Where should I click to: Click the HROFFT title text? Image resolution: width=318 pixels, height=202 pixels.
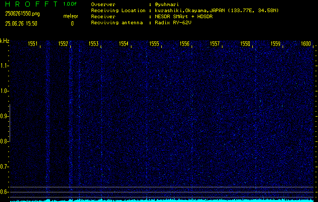click(31, 4)
